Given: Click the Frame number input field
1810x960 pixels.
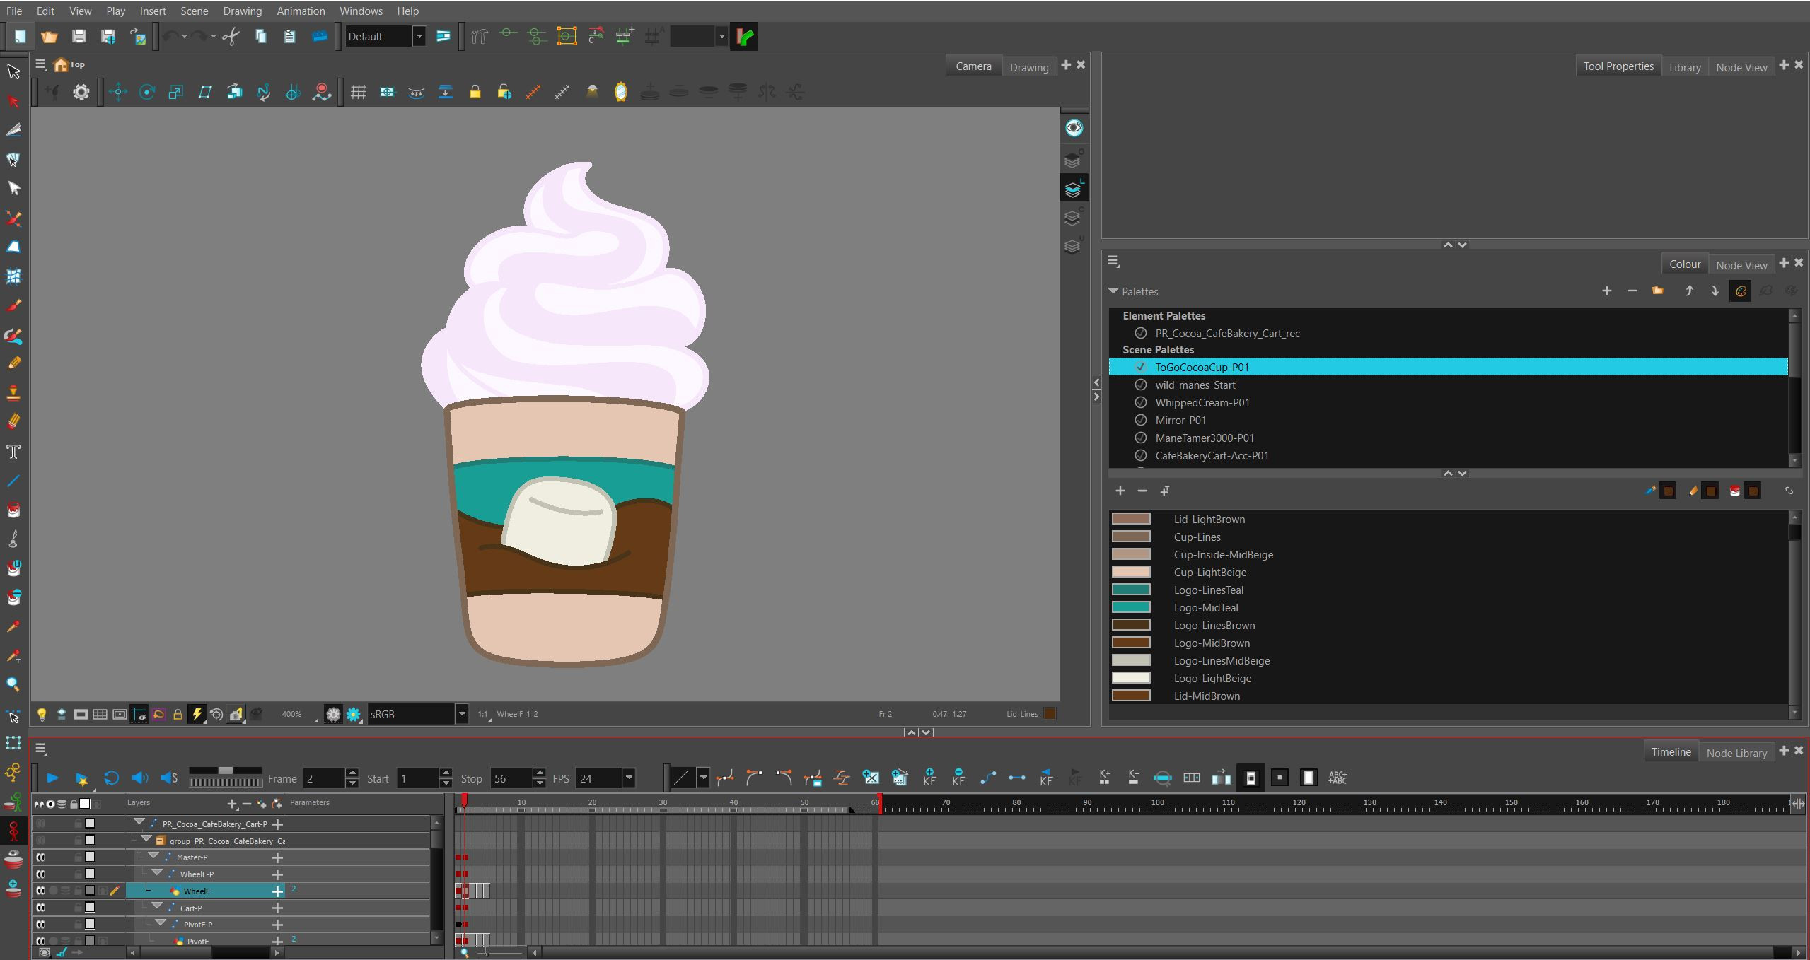Looking at the screenshot, I should point(324,778).
